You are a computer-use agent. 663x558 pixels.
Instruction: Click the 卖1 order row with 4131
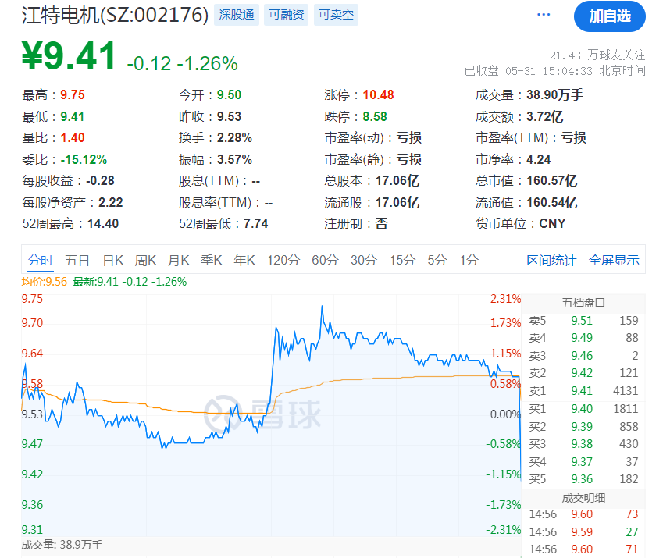(583, 391)
